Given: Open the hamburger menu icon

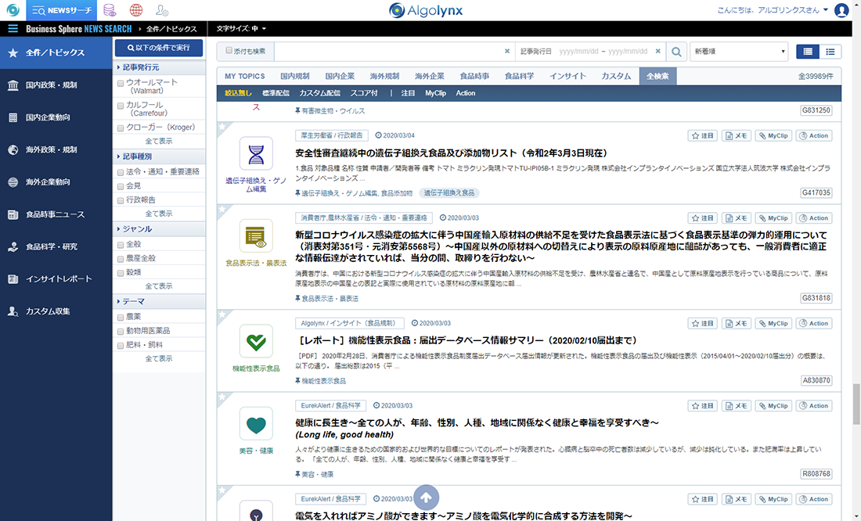Looking at the screenshot, I should click(x=13, y=29).
